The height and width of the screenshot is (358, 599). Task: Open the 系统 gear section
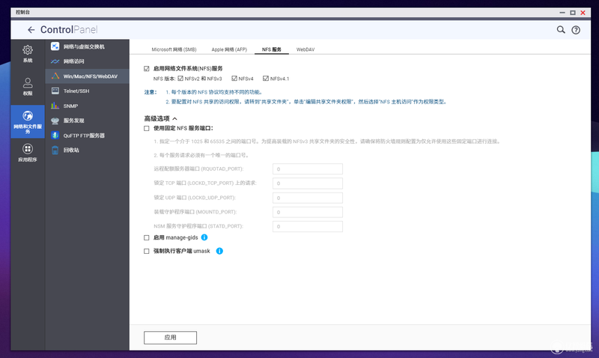28,53
